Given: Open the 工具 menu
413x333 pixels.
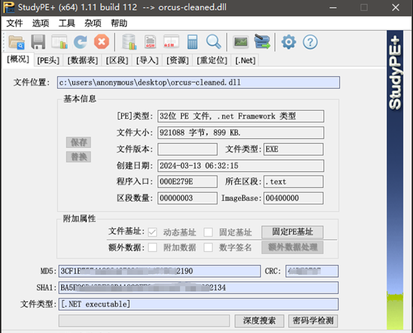Looking at the screenshot, I should click(67, 23).
